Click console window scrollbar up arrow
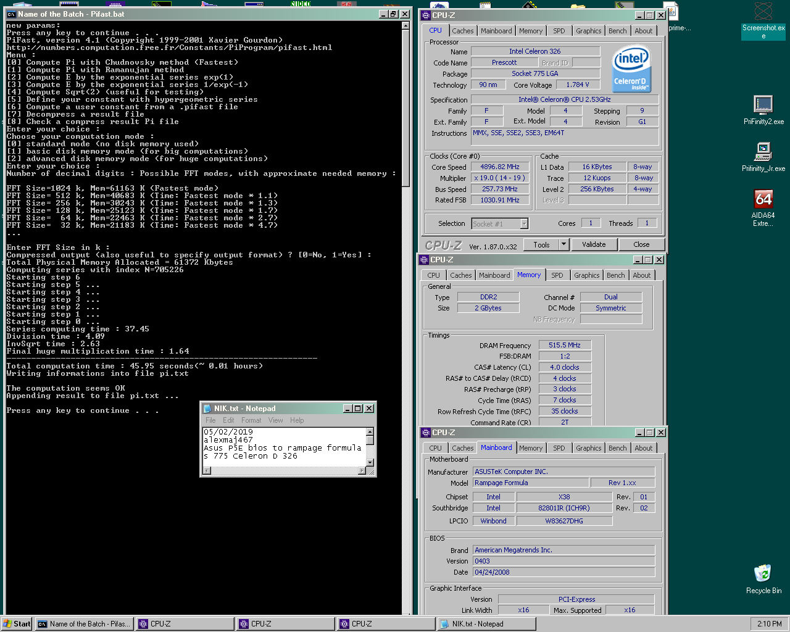 pyautogui.click(x=405, y=26)
